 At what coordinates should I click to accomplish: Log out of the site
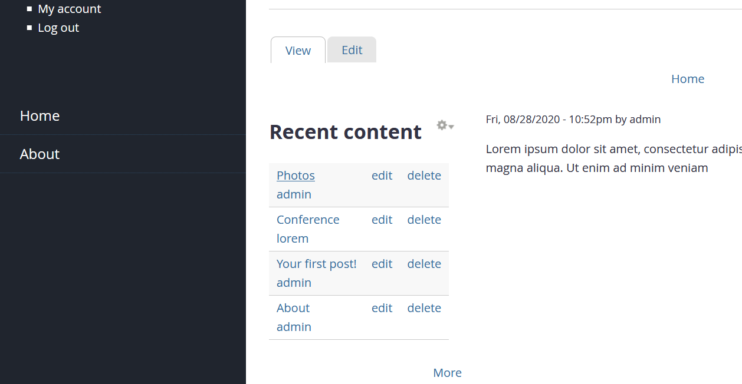point(58,27)
